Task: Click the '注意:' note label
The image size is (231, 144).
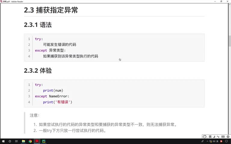Action: (35, 115)
